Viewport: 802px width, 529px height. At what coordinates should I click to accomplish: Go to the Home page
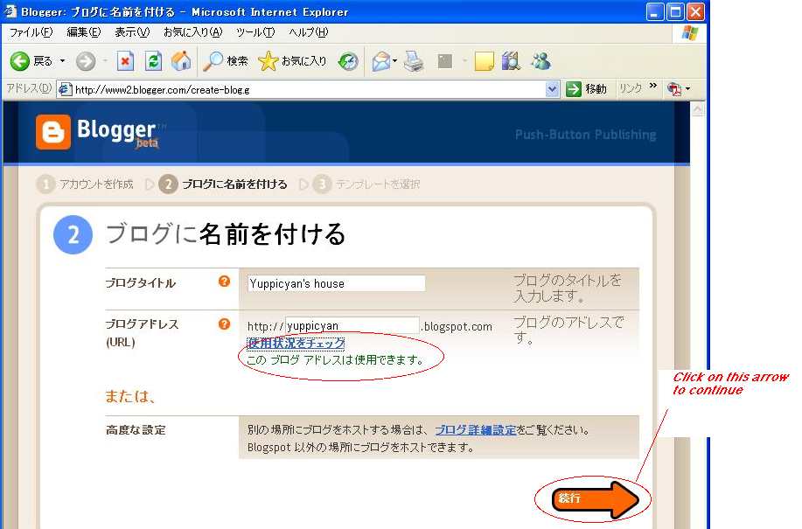point(181,61)
